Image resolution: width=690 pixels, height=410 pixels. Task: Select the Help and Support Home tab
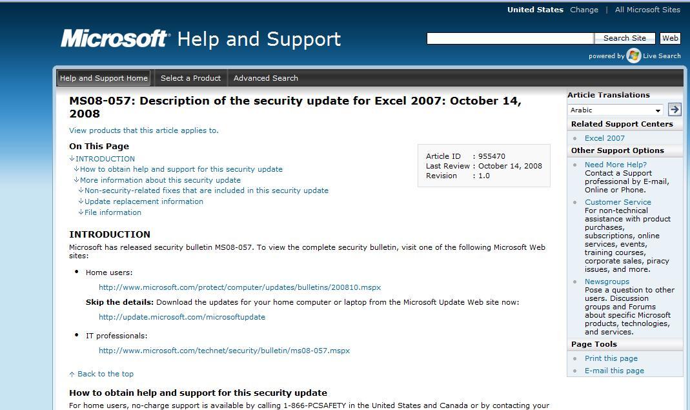(103, 77)
